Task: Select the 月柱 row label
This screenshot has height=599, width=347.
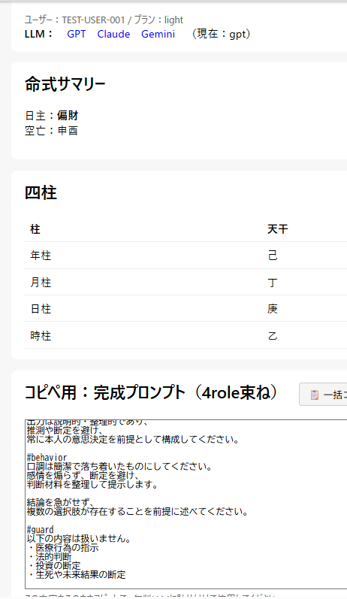Action: [41, 283]
